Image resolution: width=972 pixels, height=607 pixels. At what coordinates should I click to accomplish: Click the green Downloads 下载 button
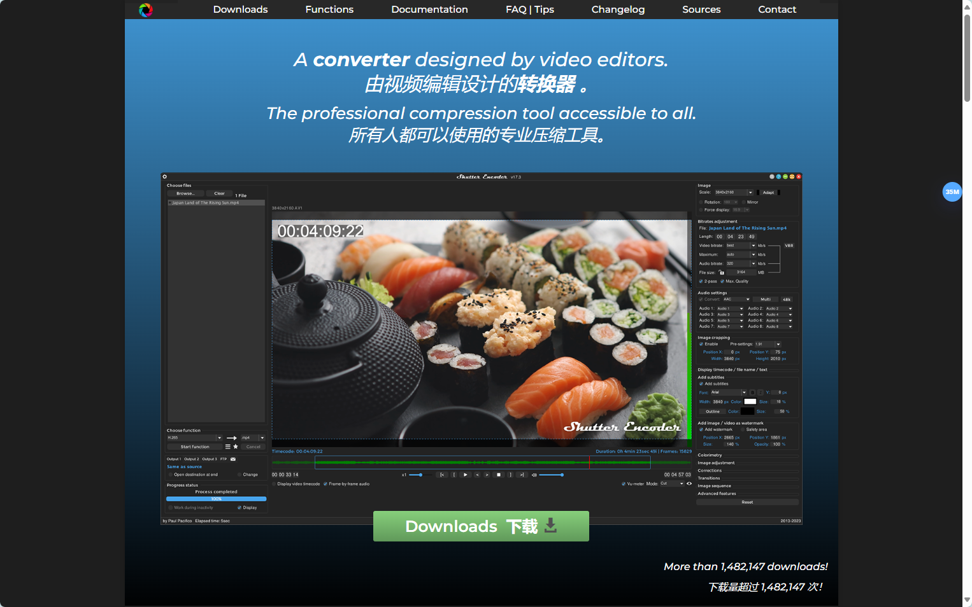[x=481, y=526]
